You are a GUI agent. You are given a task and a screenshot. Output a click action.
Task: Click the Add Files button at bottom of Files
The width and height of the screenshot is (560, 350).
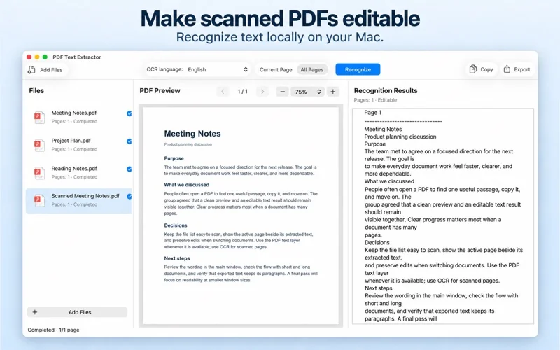point(77,312)
